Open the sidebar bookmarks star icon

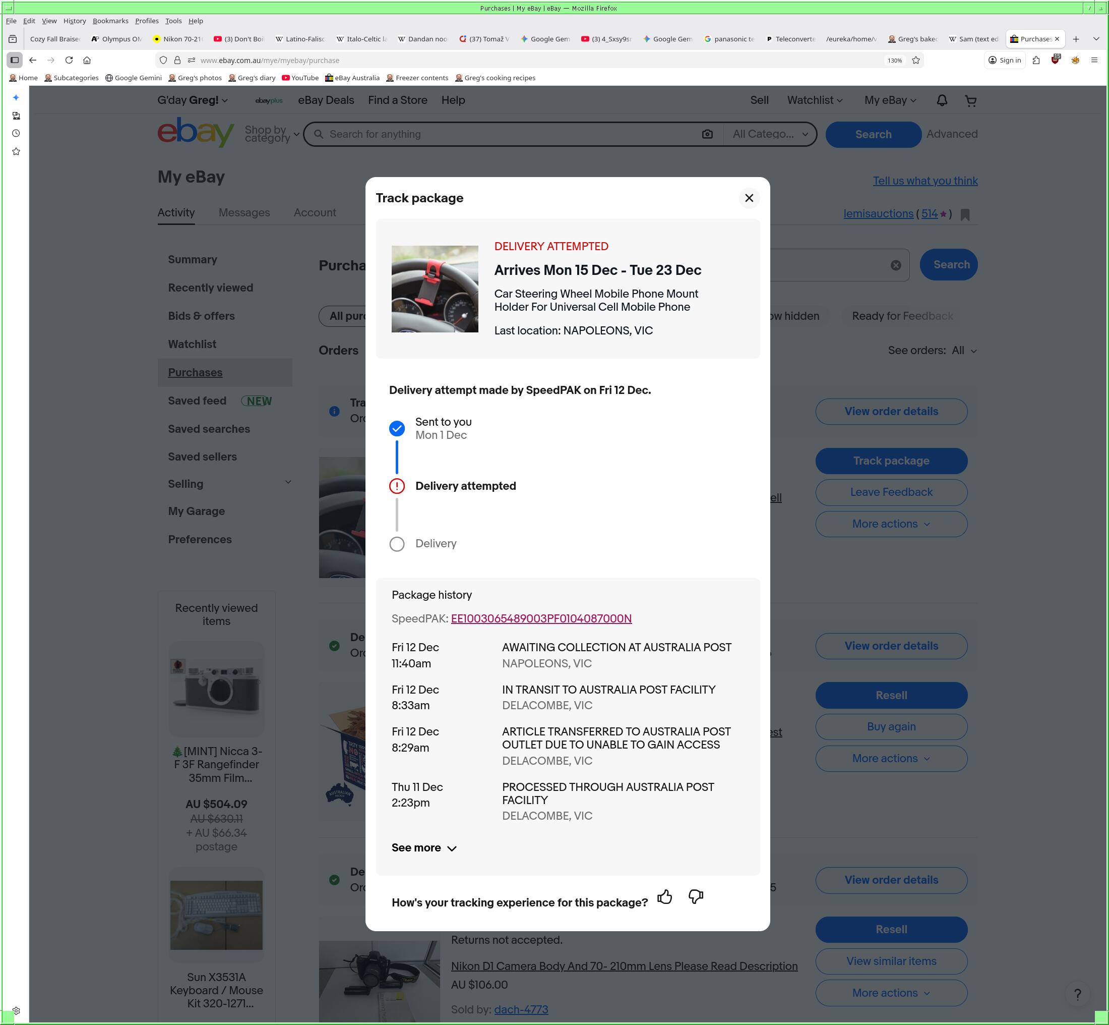point(16,151)
